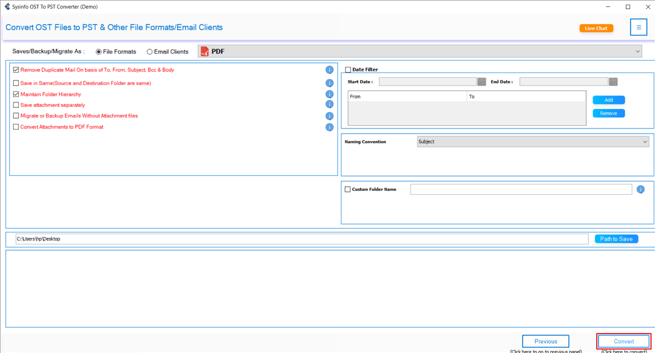Enable Save attachment separately
Image resolution: width=655 pixels, height=353 pixels.
pos(16,105)
